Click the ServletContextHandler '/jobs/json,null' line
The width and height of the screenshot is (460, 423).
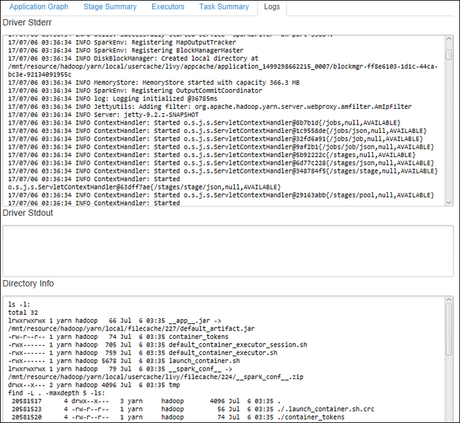point(217,131)
